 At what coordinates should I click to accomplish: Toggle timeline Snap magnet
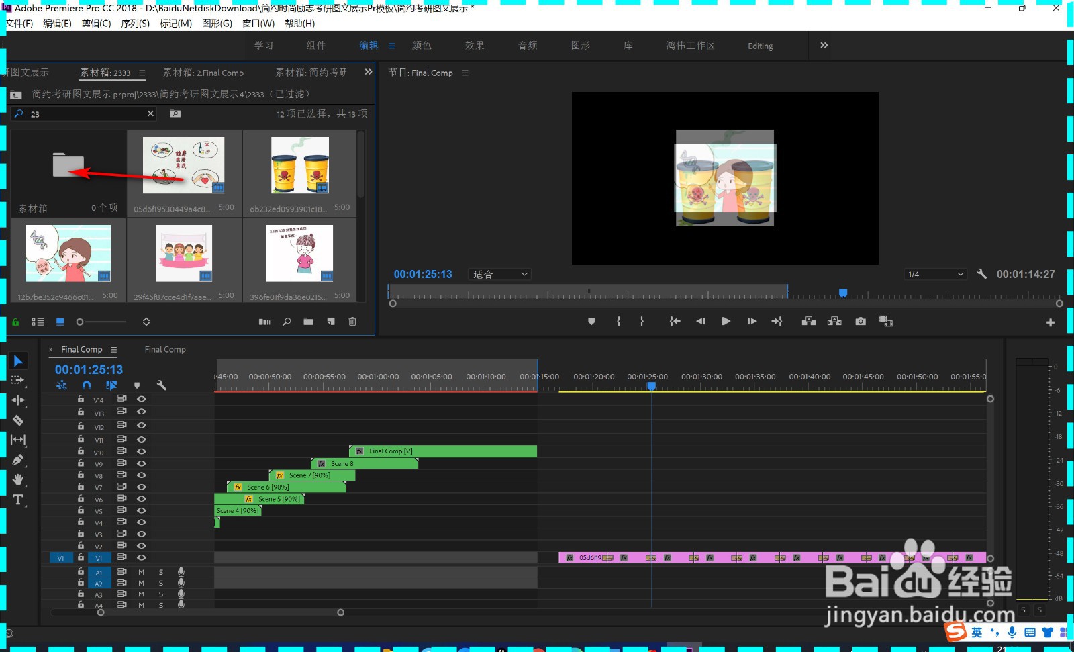click(x=87, y=385)
